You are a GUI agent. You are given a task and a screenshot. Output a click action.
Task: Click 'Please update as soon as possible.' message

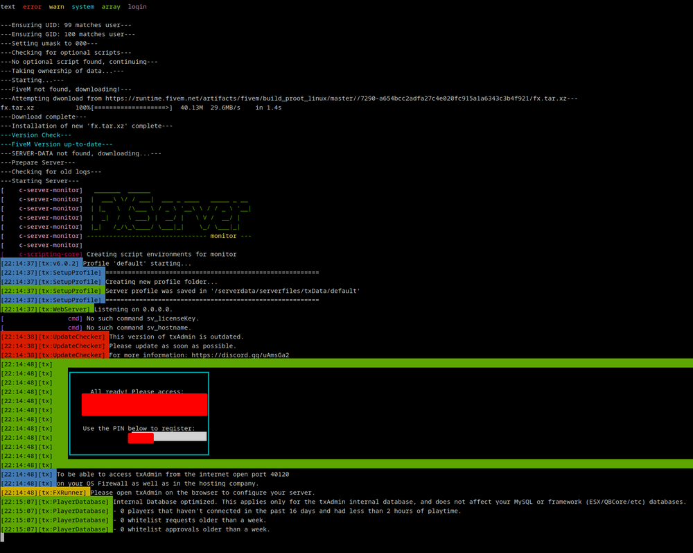(x=173, y=346)
